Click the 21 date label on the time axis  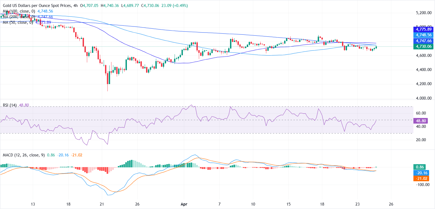pos(102,204)
